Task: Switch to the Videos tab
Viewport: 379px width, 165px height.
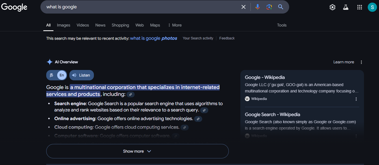Action: click(x=83, y=25)
